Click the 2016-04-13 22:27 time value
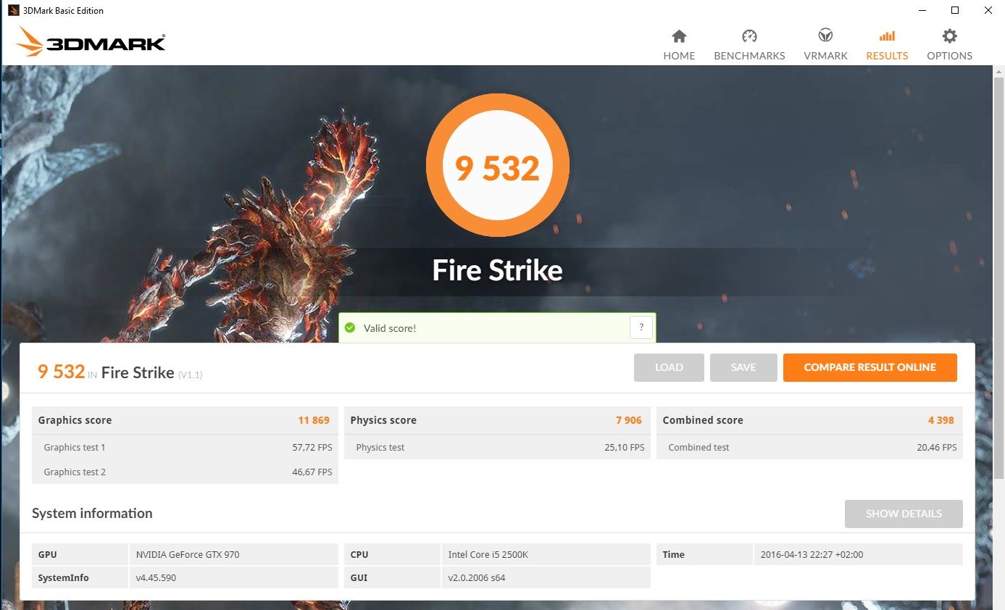 (x=812, y=554)
